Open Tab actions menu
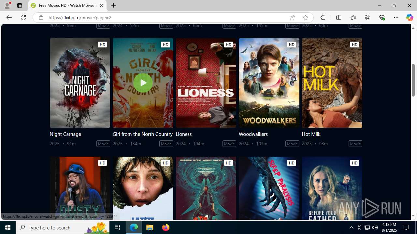 [x=20, y=6]
